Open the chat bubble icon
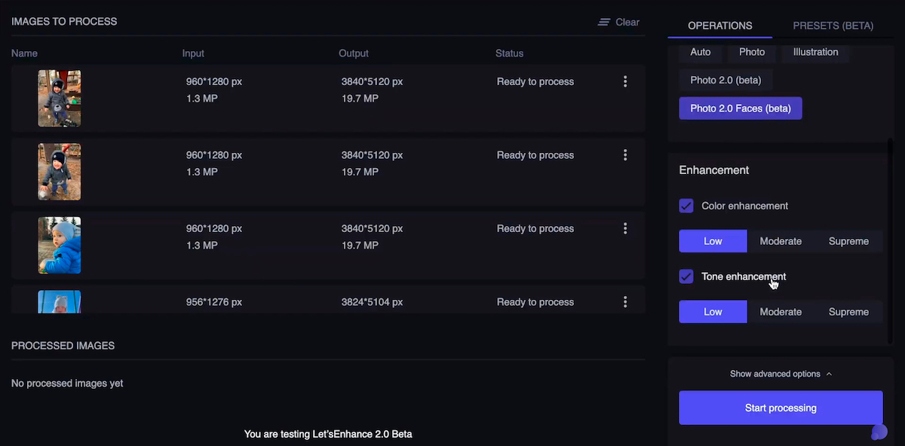The width and height of the screenshot is (905, 446). click(x=879, y=432)
